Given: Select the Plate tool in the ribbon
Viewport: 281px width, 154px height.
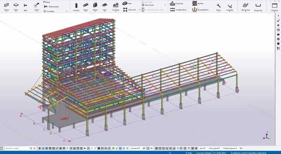Looking at the screenshot, I should [x=16, y=6].
